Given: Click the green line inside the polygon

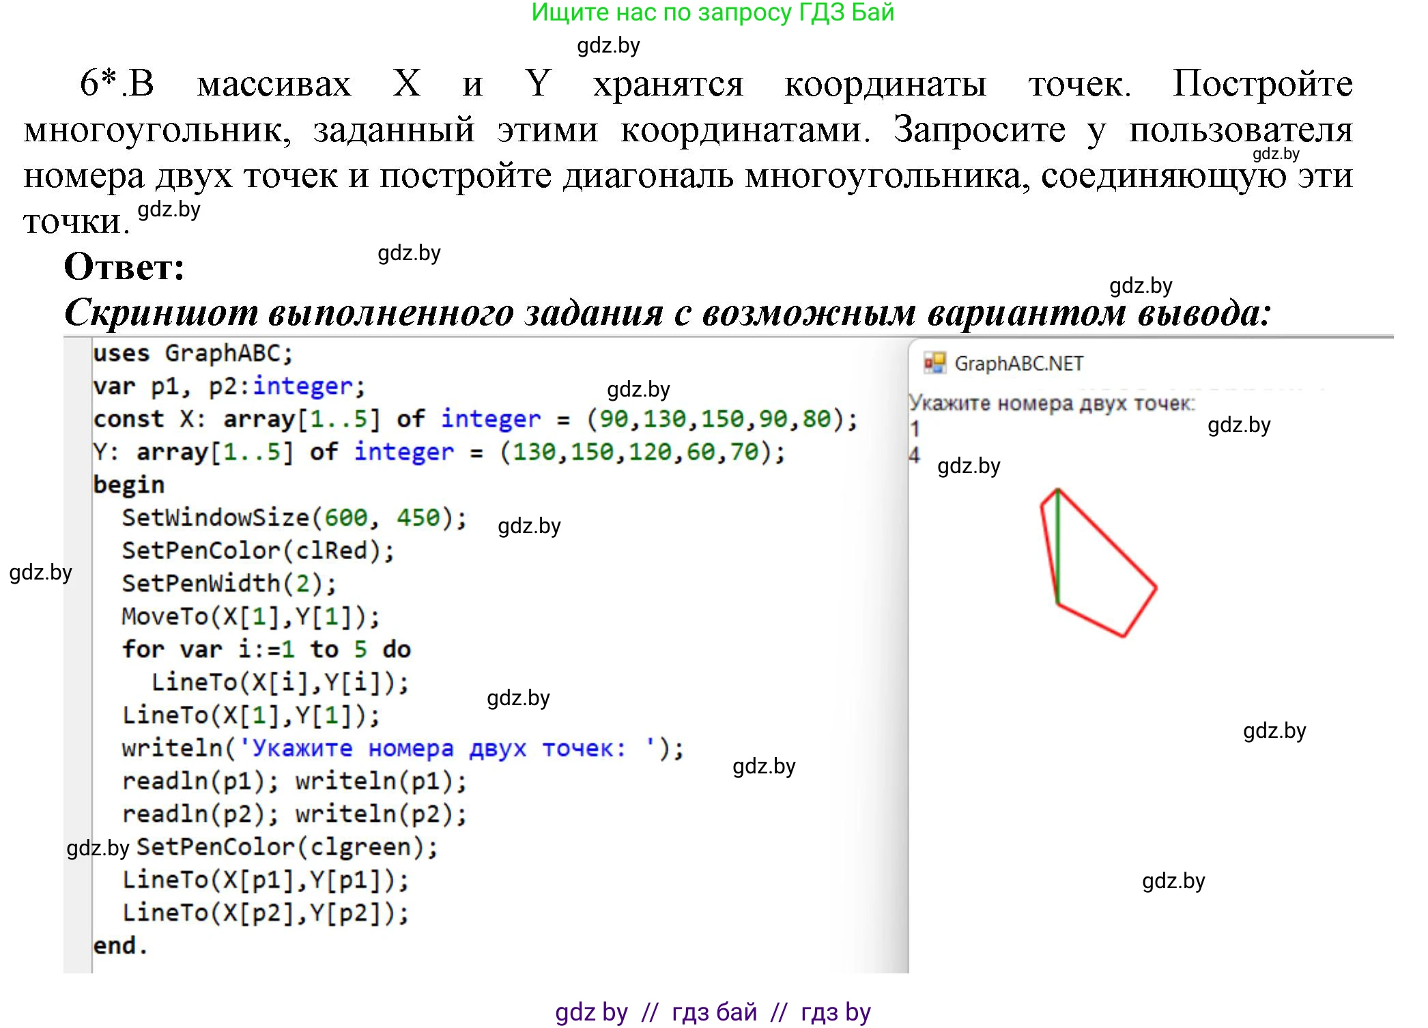Looking at the screenshot, I should [1057, 546].
